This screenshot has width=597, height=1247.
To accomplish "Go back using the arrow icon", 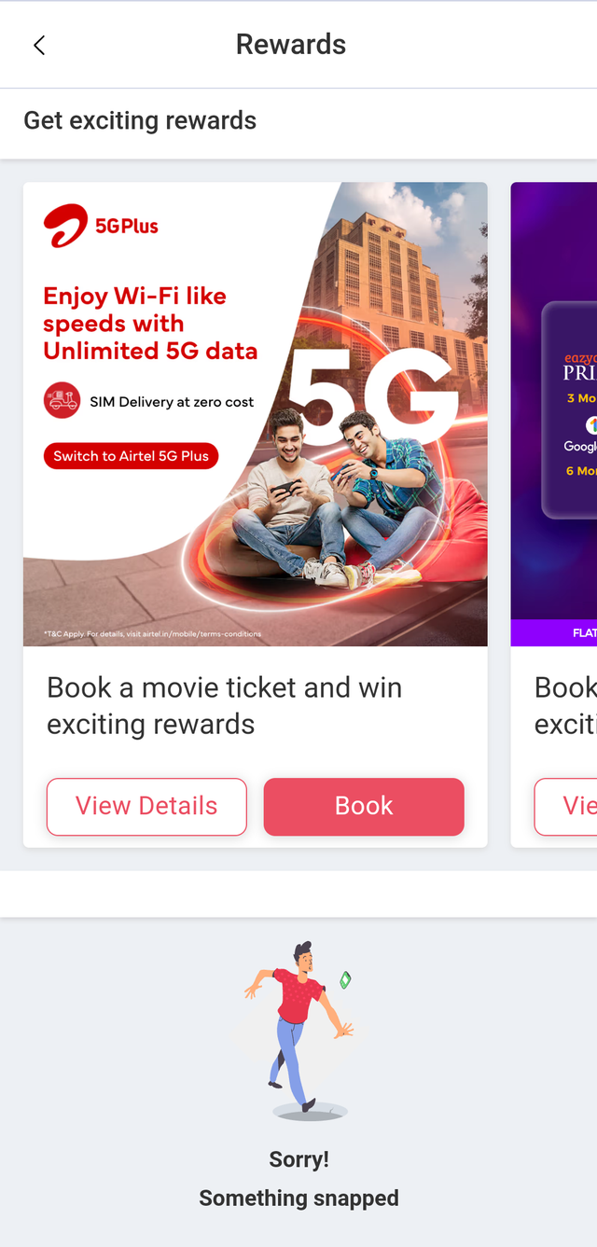I will [39, 45].
